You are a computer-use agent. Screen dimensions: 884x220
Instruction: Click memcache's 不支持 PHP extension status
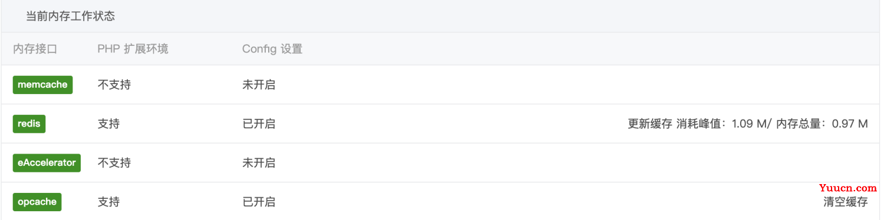(114, 85)
